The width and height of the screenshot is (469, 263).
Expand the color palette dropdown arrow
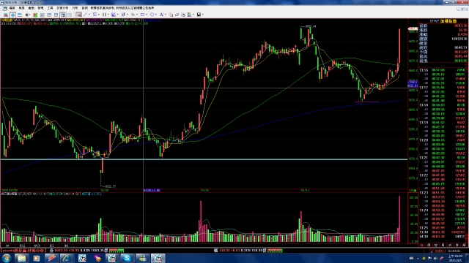[x=193, y=15]
